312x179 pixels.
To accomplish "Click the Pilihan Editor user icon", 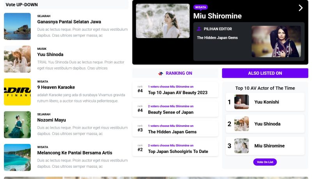I will (199, 29).
